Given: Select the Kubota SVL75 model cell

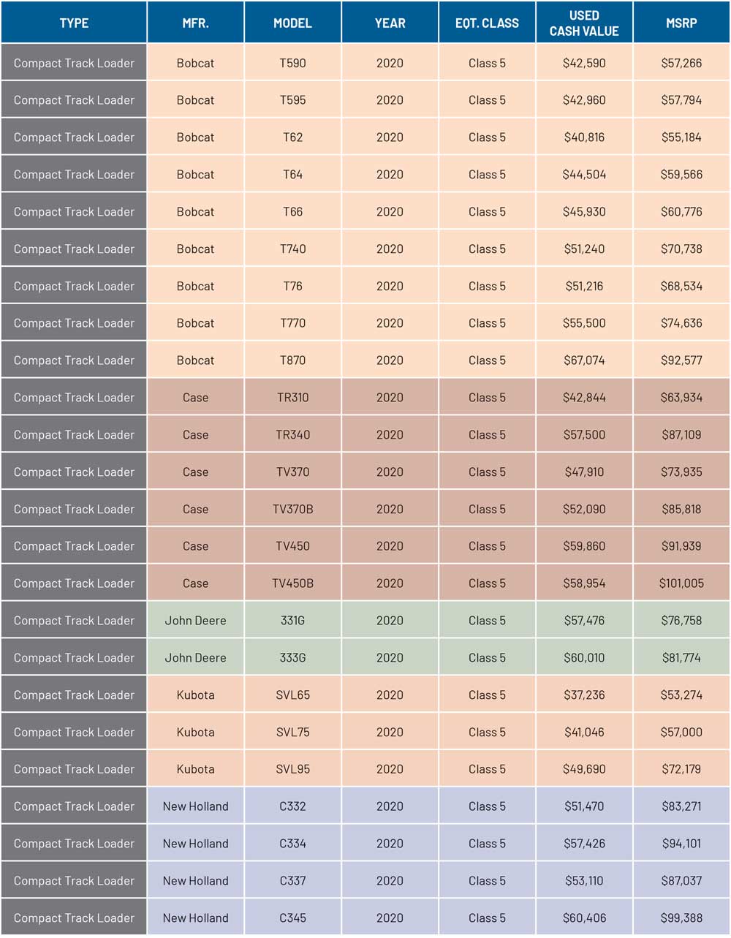Looking at the screenshot, I should coord(292,732).
